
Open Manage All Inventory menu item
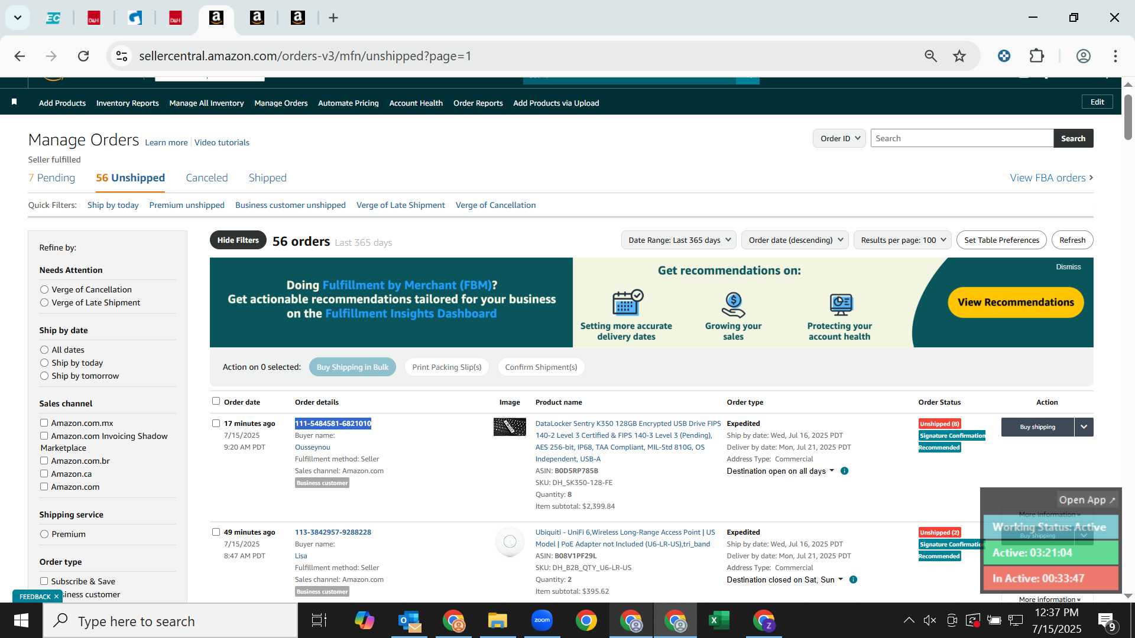point(206,103)
